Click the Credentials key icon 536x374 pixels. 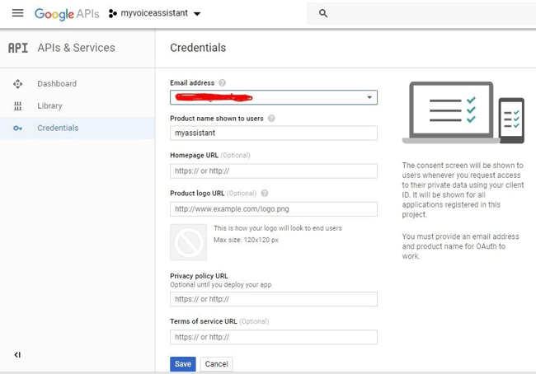(18, 128)
